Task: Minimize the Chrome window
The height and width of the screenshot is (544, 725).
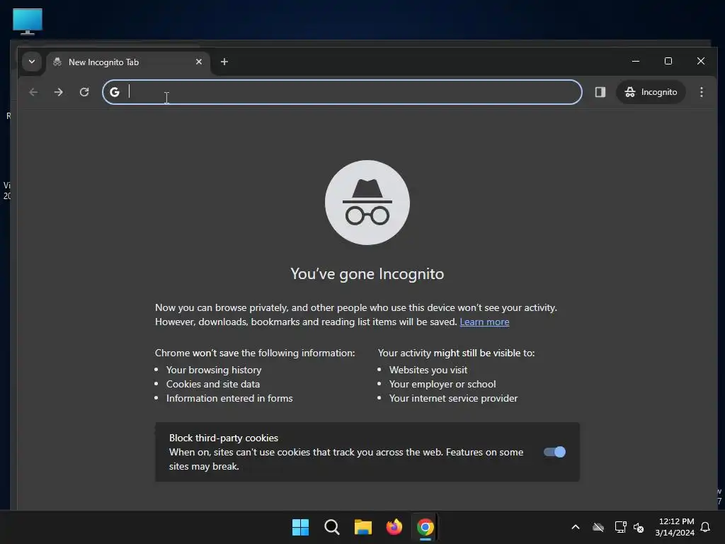Action: click(636, 61)
